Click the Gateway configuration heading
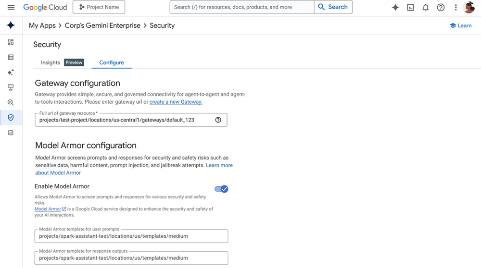Screen dimensions: 481x268 (x=77, y=83)
